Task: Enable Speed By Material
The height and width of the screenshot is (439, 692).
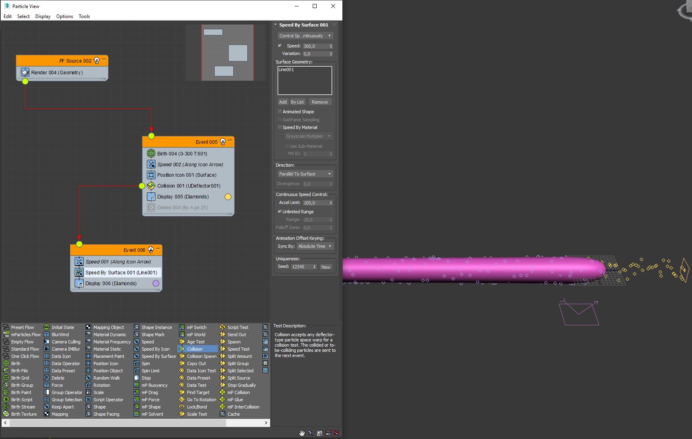Action: click(x=279, y=127)
